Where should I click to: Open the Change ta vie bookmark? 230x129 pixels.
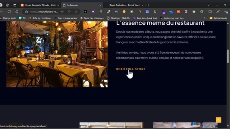click(x=8, y=18)
